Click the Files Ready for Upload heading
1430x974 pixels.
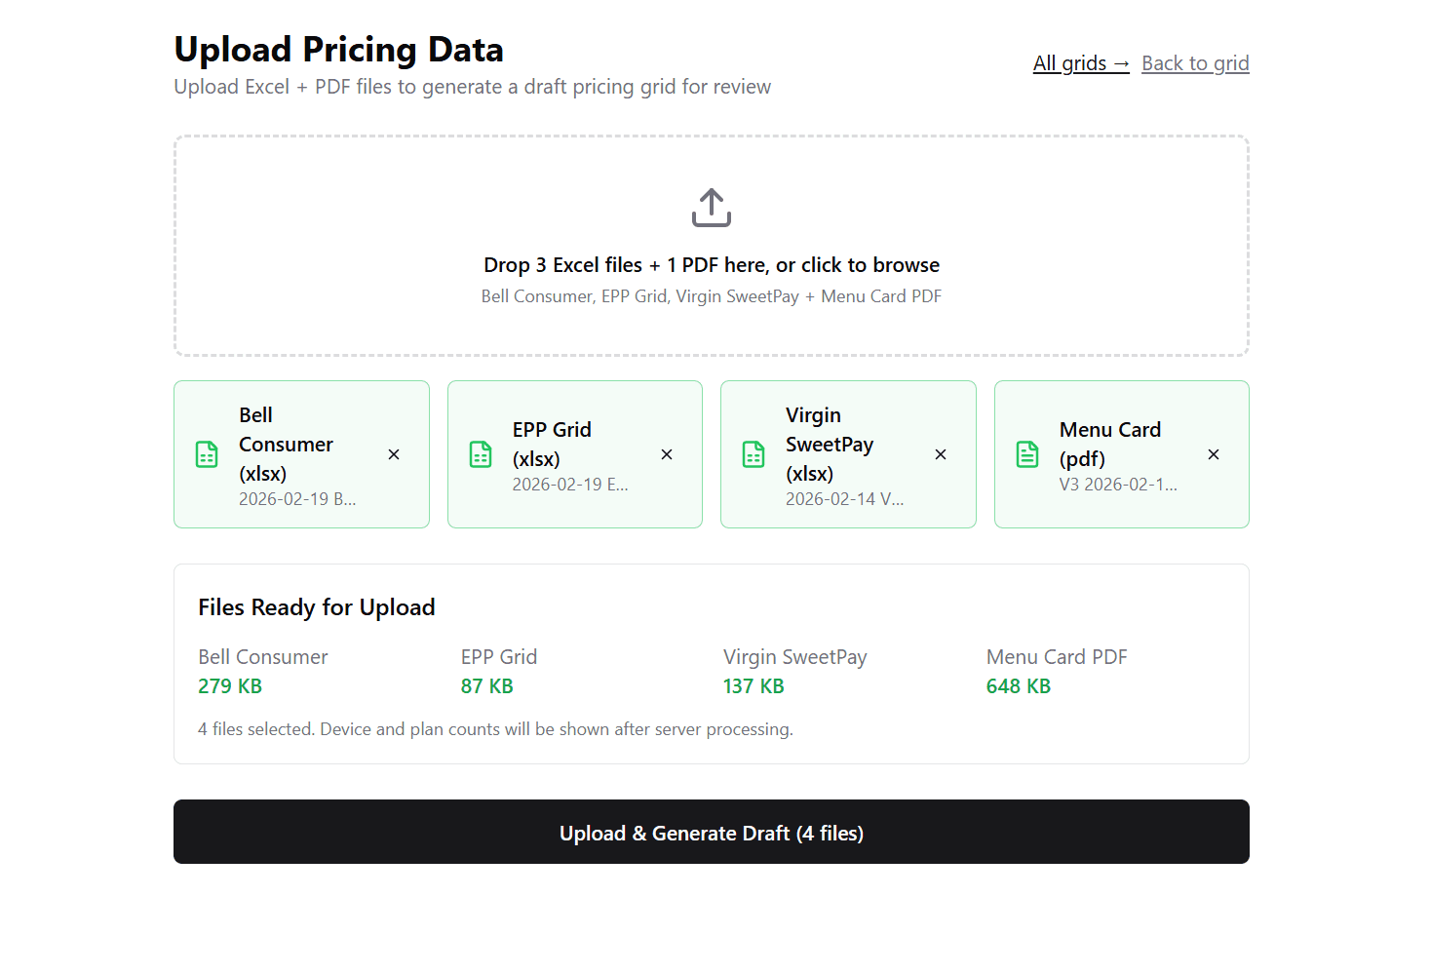click(316, 606)
